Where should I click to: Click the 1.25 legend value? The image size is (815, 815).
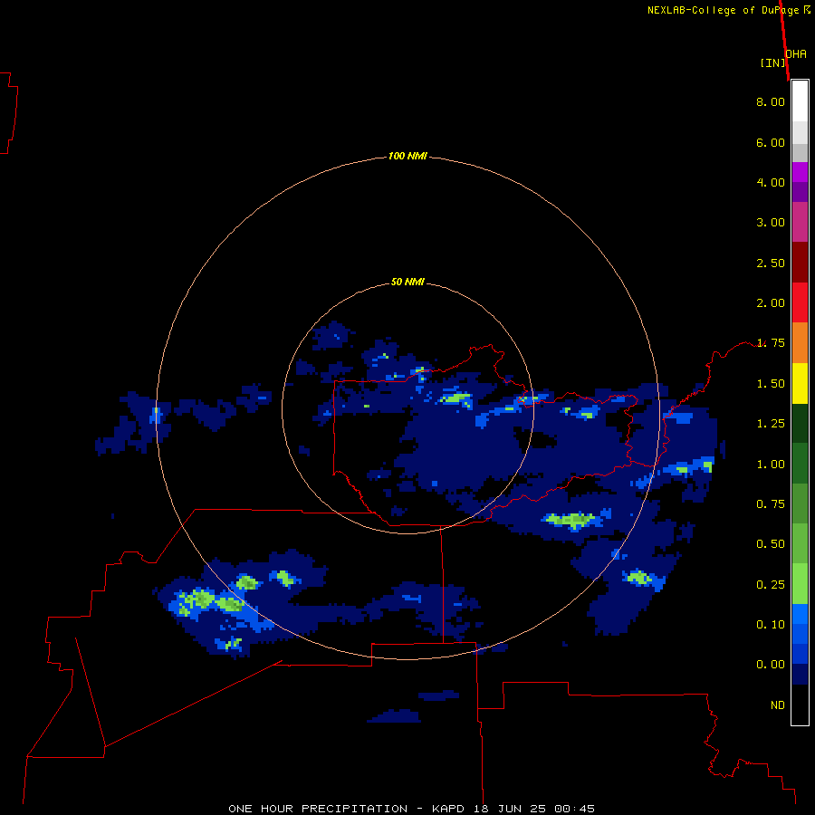click(x=771, y=424)
